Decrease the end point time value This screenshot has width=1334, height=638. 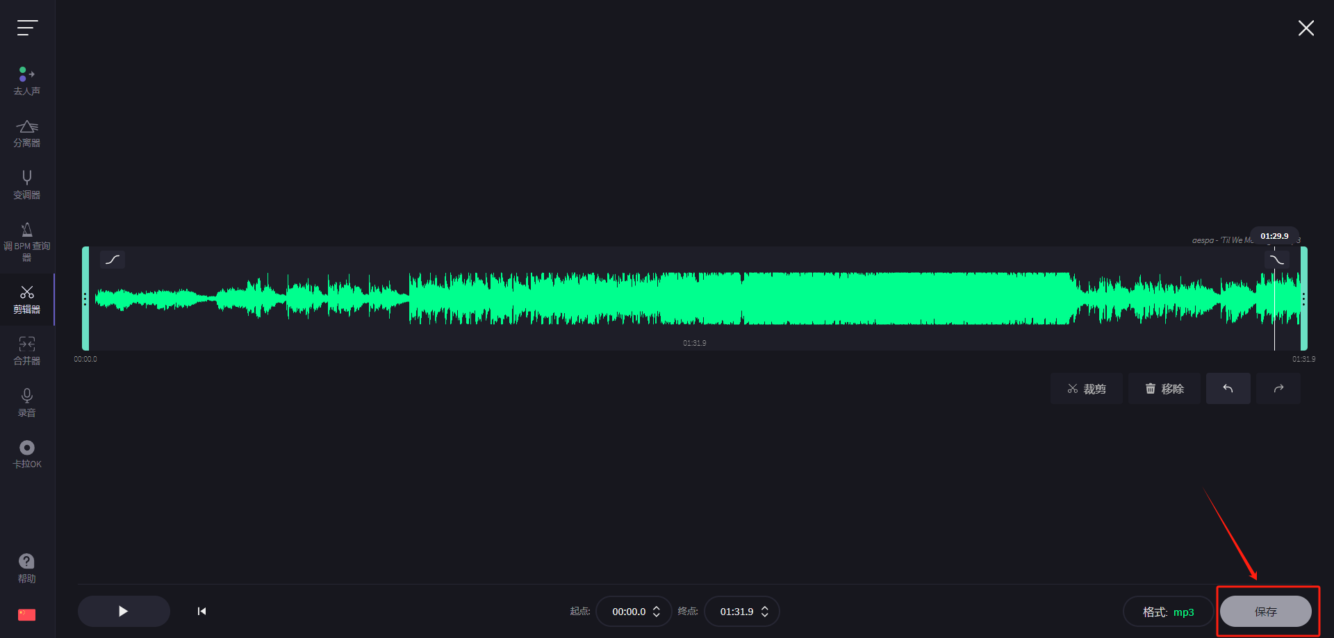pyautogui.click(x=765, y=616)
